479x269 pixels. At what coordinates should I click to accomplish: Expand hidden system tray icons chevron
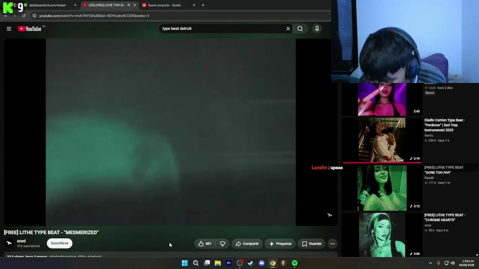[x=430, y=263]
